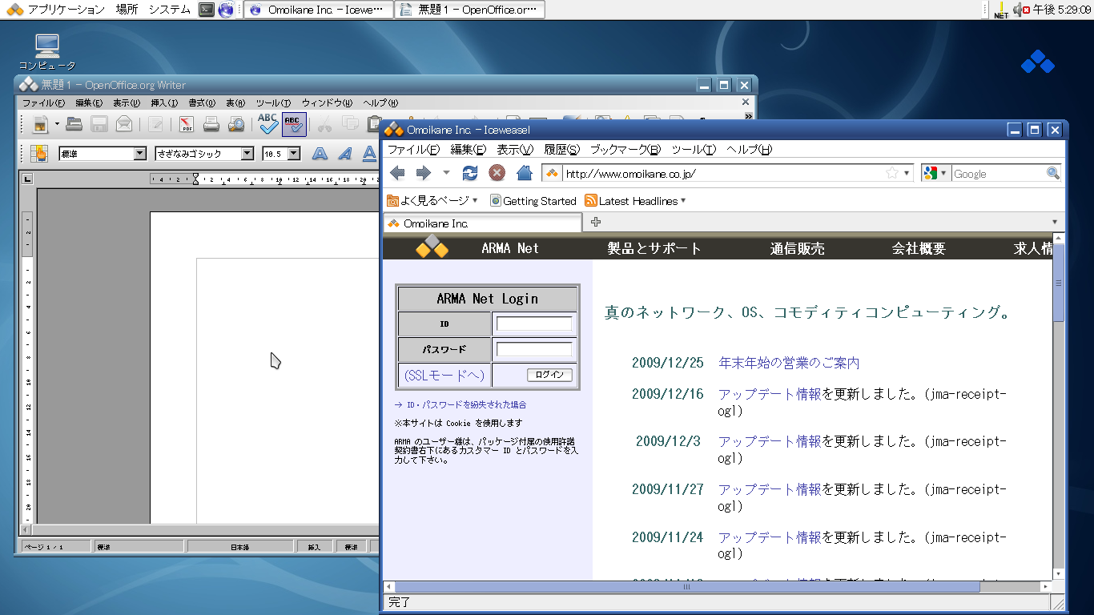
Task: Click the Iceweasel vertical scrollbar thumb
Action: coord(1058,283)
